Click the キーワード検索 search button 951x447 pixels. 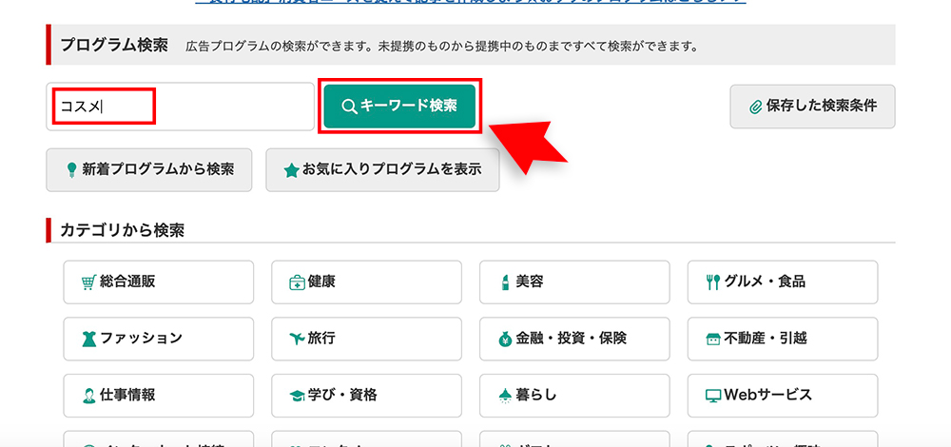pyautogui.click(x=399, y=107)
